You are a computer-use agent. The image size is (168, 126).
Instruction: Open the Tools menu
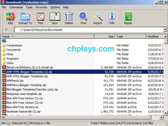(x=29, y=7)
